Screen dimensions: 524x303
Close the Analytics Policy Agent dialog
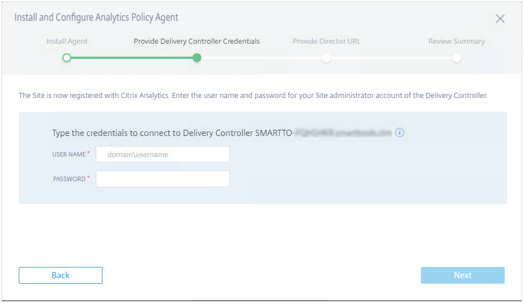pyautogui.click(x=500, y=19)
